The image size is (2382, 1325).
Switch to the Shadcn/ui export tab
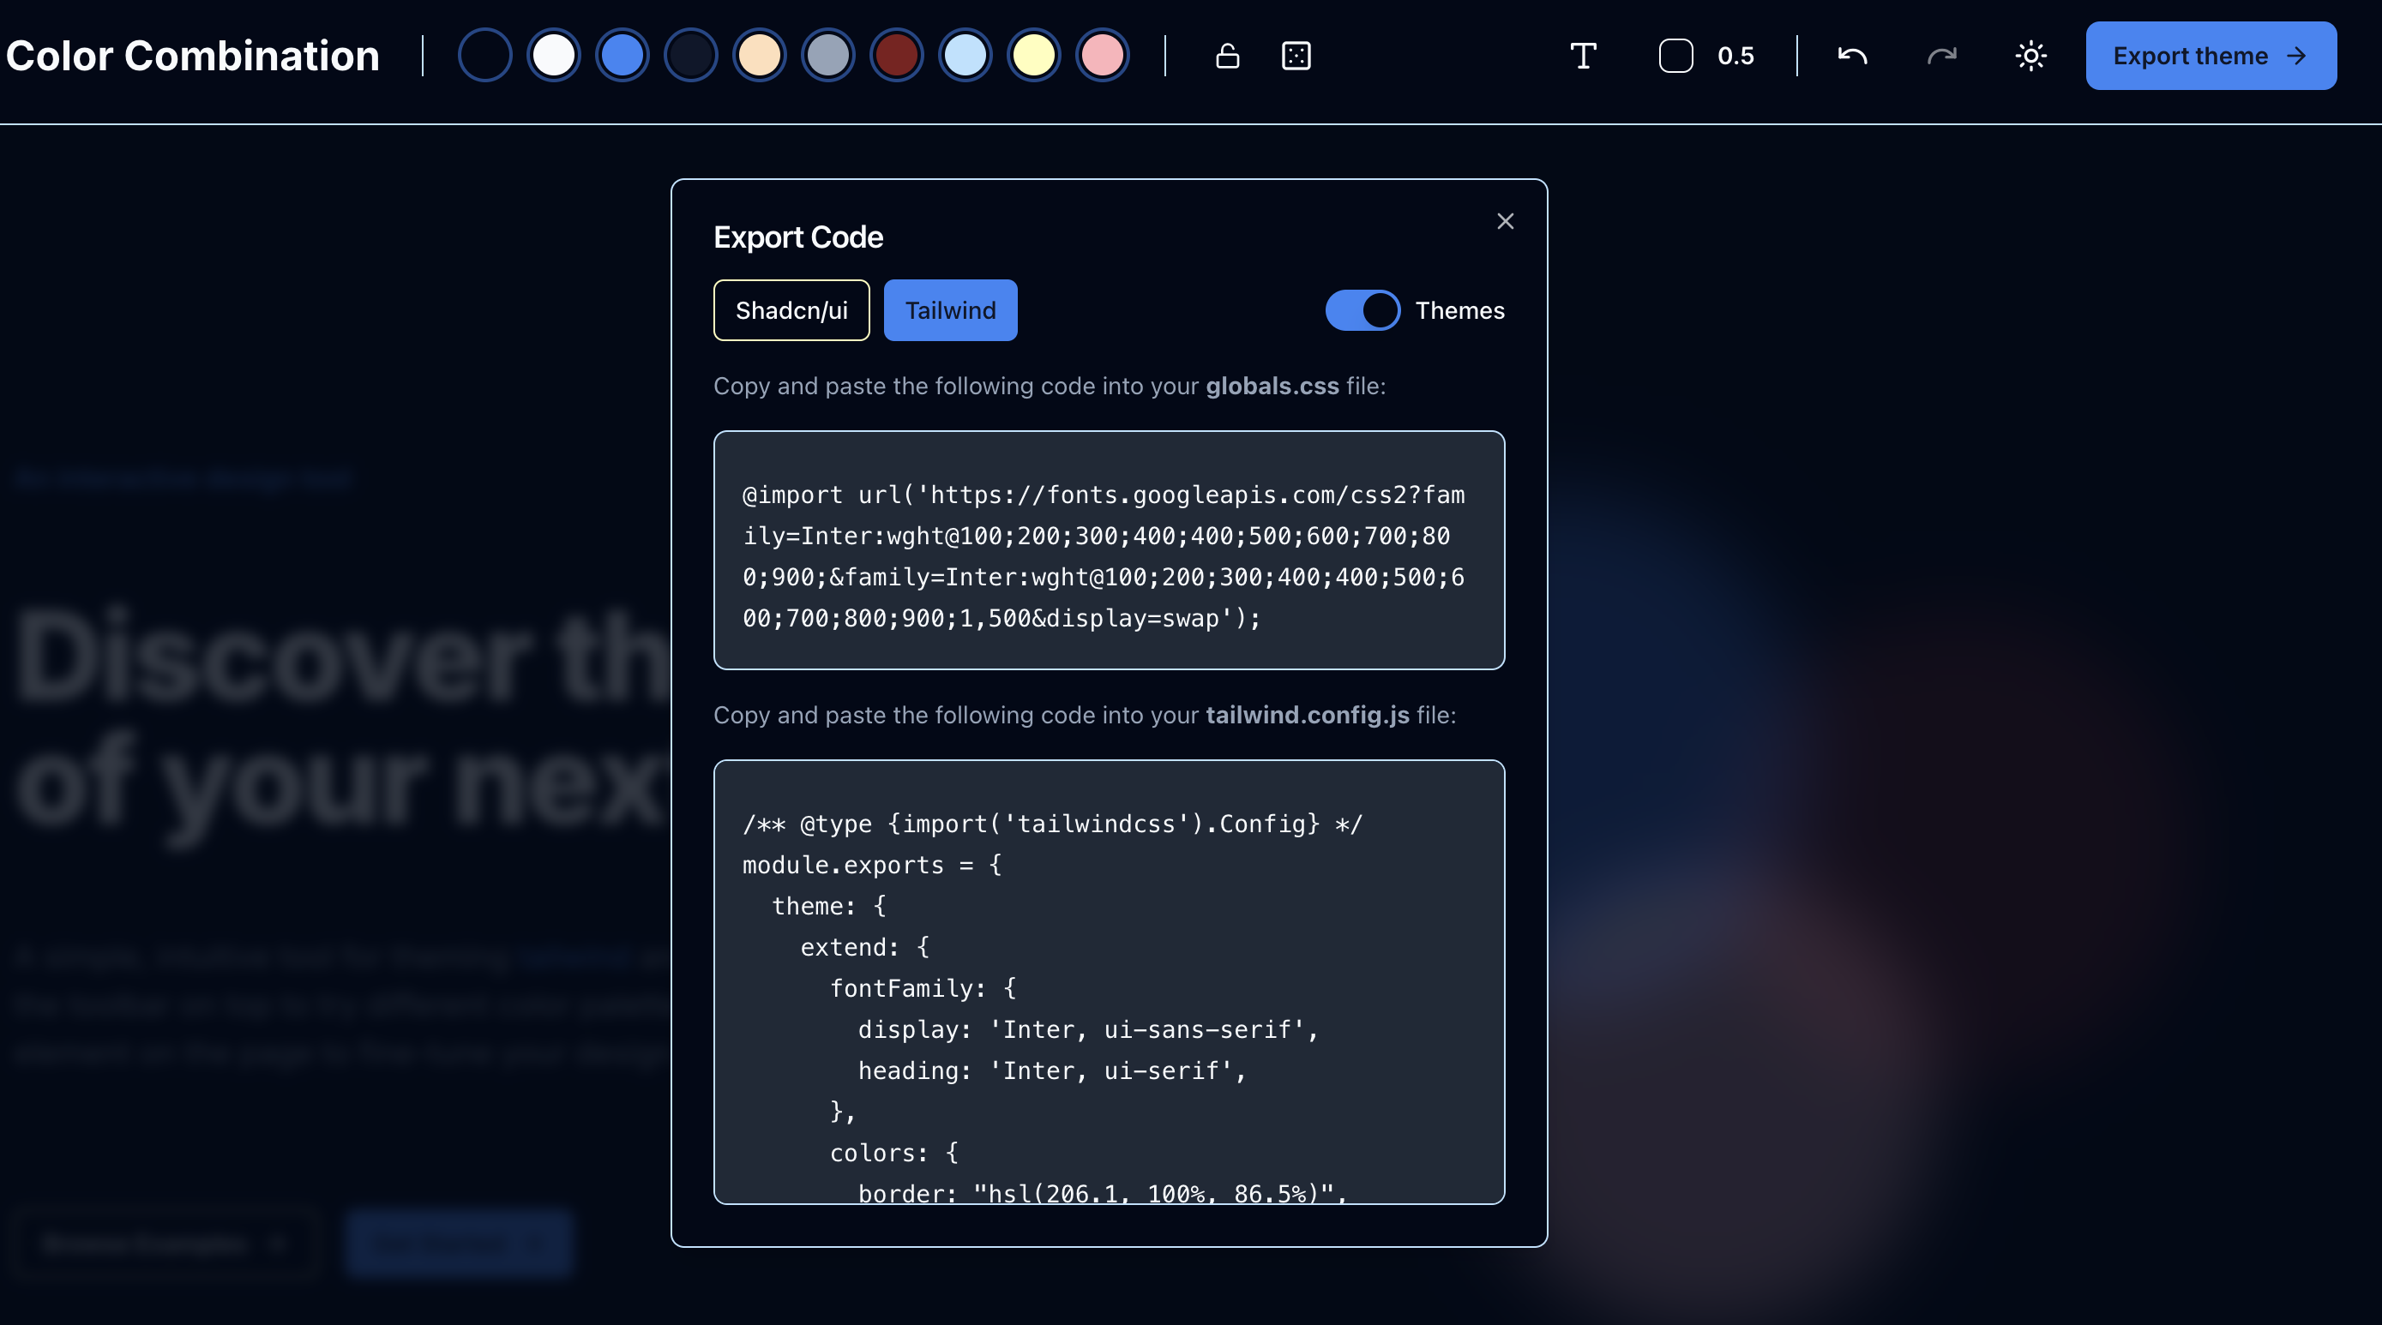(791, 310)
